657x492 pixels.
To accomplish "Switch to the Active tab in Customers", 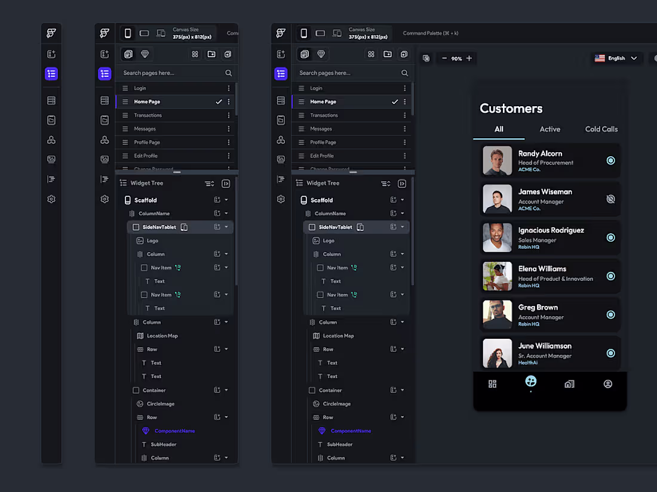I will 550,129.
